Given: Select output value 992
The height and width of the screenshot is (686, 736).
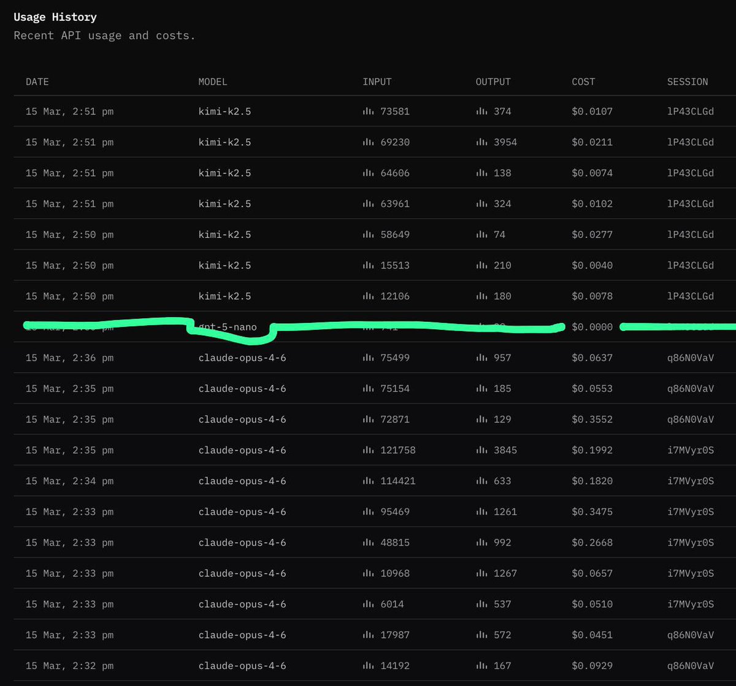Looking at the screenshot, I should (x=502, y=543).
